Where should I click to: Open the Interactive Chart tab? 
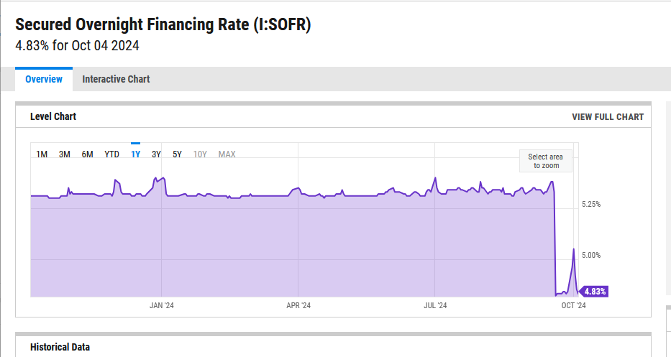[116, 79]
